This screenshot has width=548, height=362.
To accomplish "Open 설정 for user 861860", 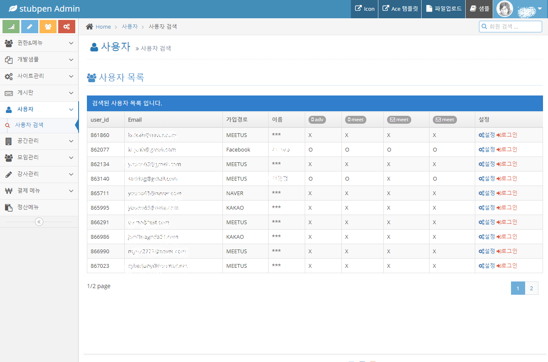I will [487, 135].
